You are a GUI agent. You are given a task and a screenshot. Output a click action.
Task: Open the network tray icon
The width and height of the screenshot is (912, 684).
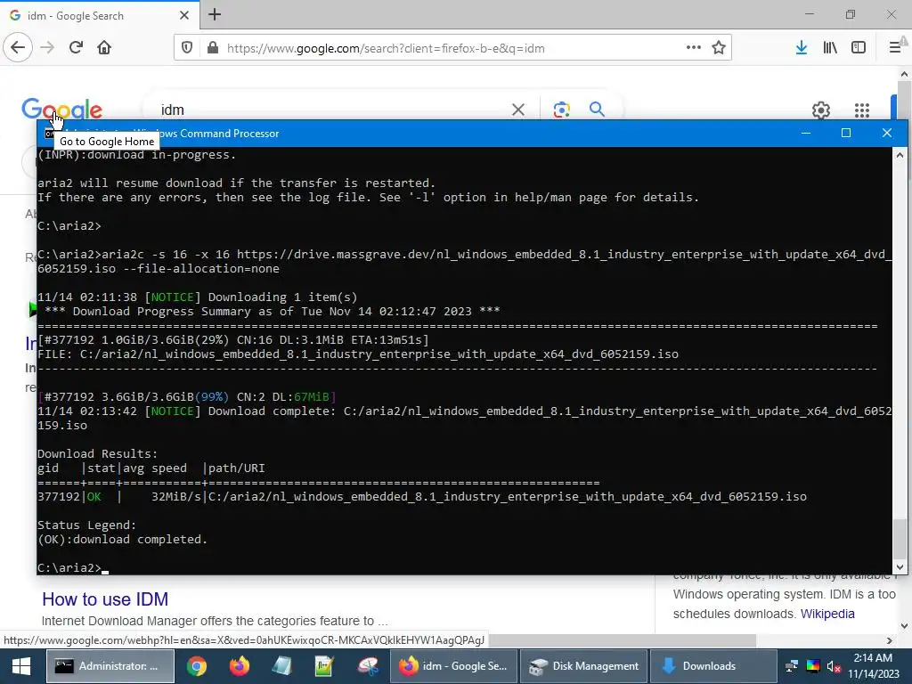(x=791, y=666)
